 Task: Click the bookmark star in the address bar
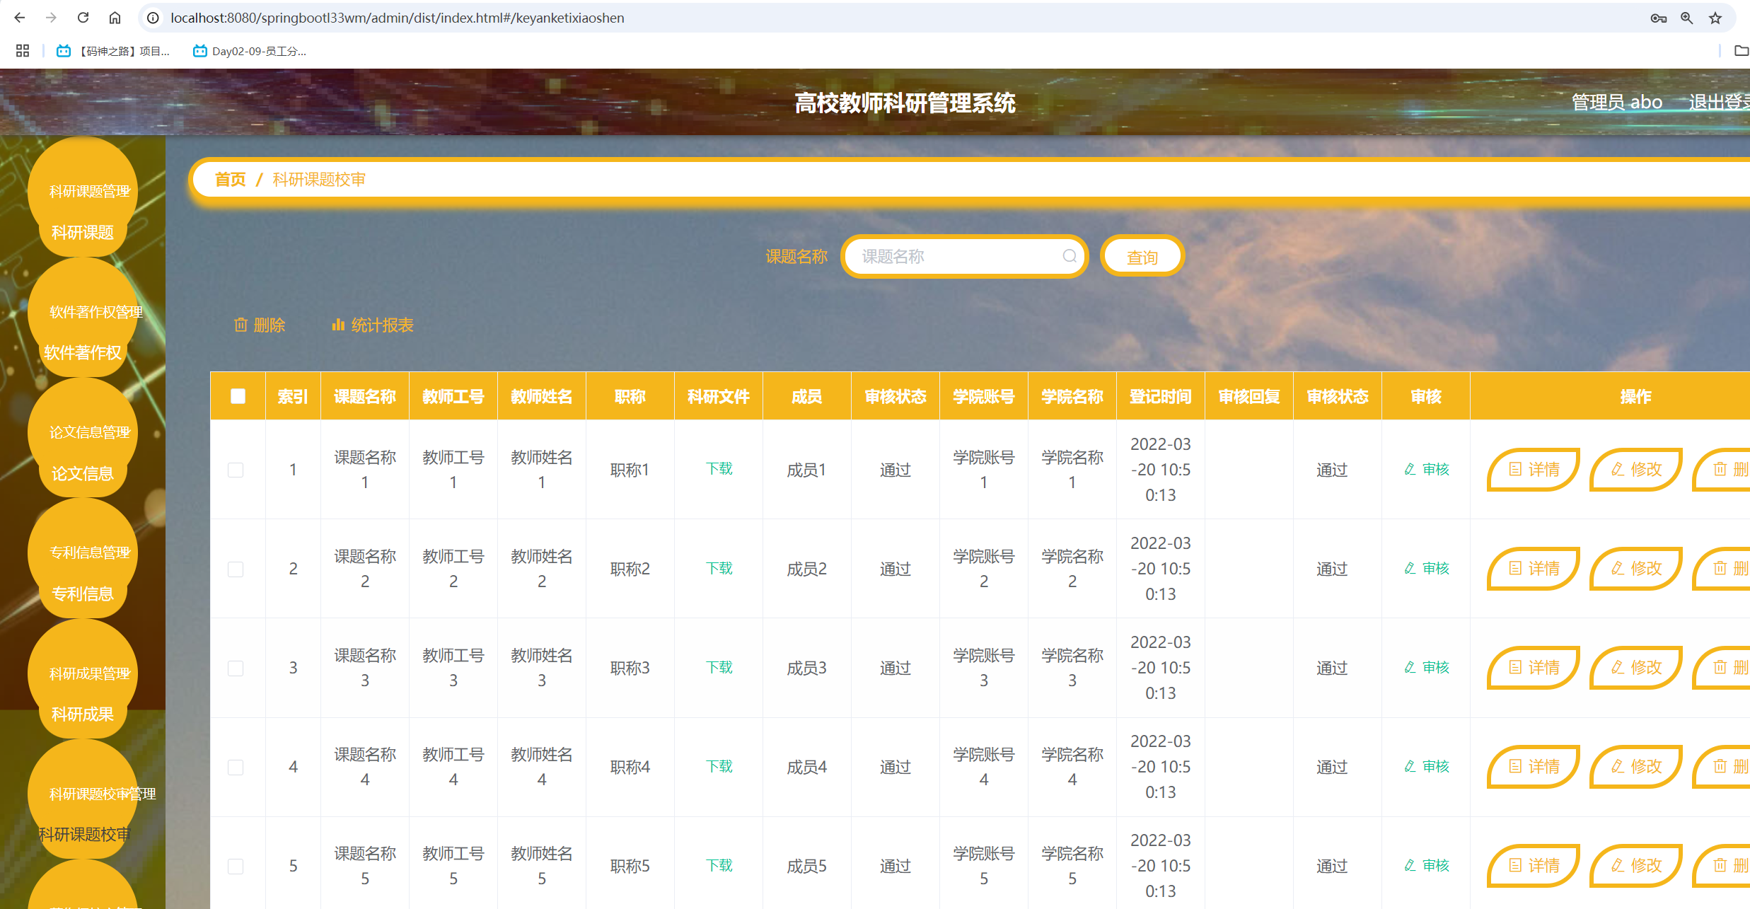coord(1717,17)
